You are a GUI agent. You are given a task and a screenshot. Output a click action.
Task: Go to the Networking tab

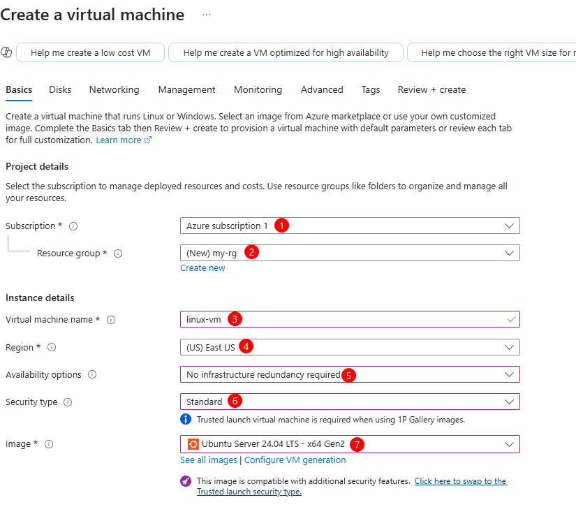click(x=115, y=90)
